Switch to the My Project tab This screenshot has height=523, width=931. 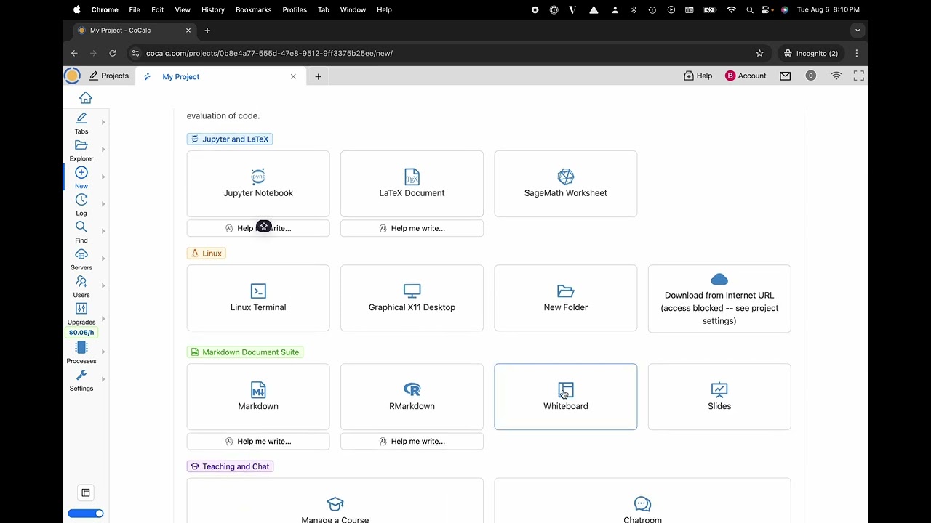tap(181, 76)
